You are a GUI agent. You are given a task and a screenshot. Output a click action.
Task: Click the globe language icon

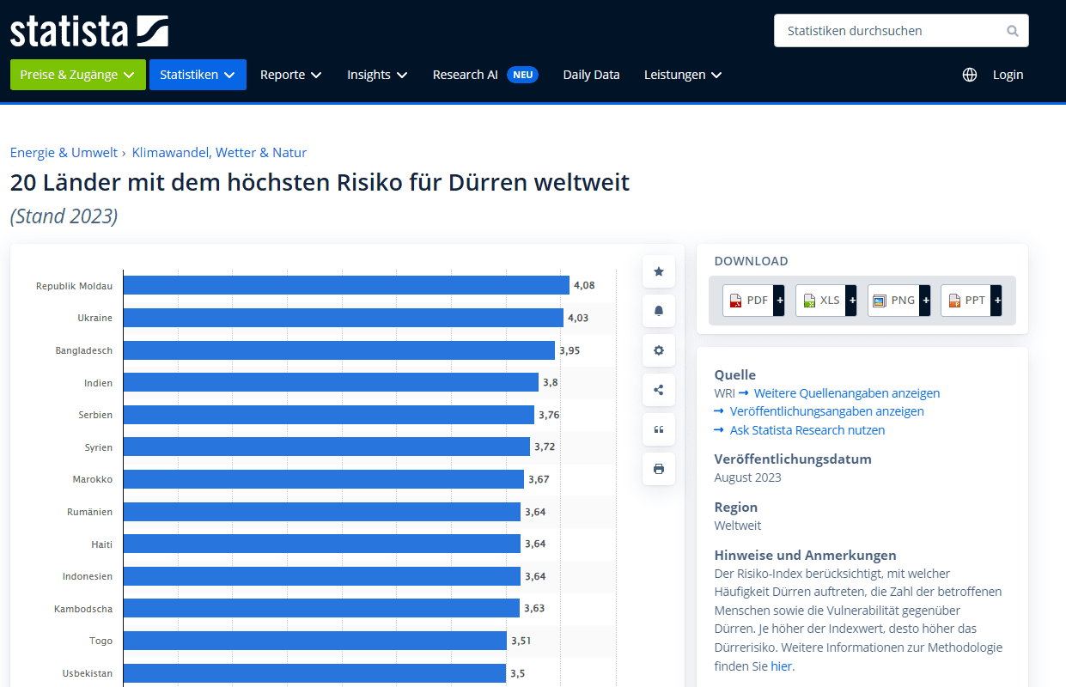click(970, 75)
